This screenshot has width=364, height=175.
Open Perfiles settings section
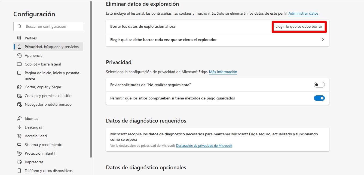[x=48, y=38]
